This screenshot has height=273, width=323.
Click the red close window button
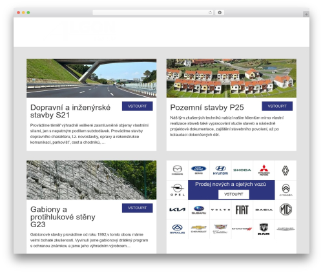[19, 12]
